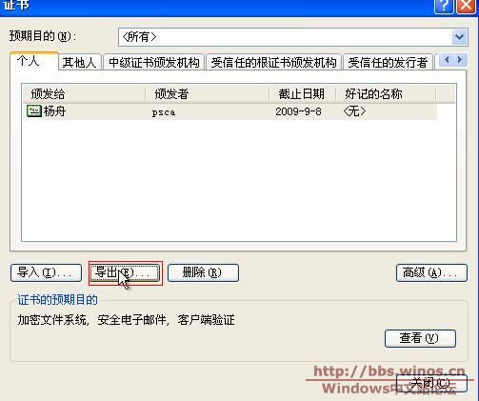Switch to the 个人 tab
Viewport: 479px width, 401px height.
coord(34,61)
